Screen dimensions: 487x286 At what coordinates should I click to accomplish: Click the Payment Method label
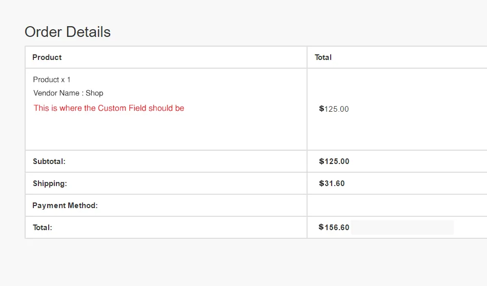point(65,206)
